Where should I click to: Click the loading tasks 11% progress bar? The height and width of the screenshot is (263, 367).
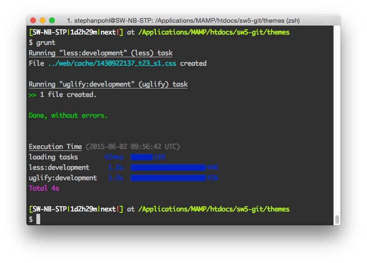(x=142, y=157)
